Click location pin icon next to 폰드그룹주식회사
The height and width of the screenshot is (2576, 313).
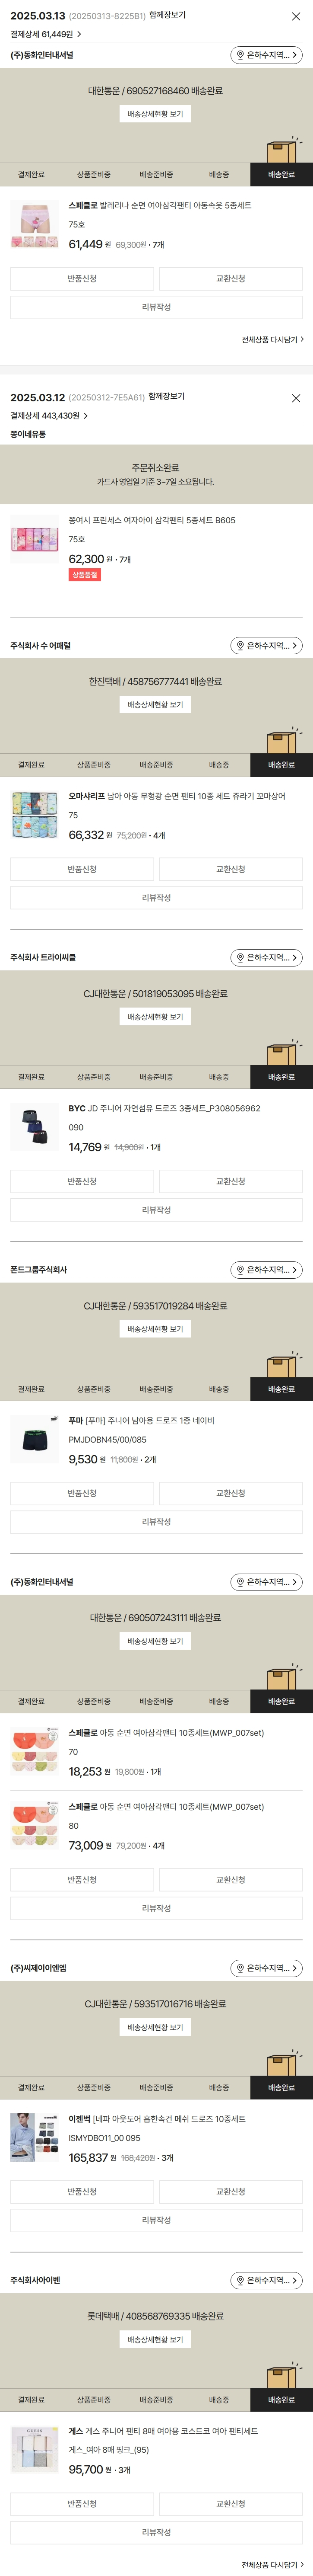[240, 1270]
